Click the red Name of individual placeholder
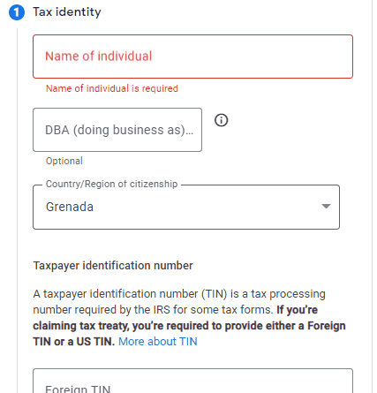 pyautogui.click(x=98, y=57)
